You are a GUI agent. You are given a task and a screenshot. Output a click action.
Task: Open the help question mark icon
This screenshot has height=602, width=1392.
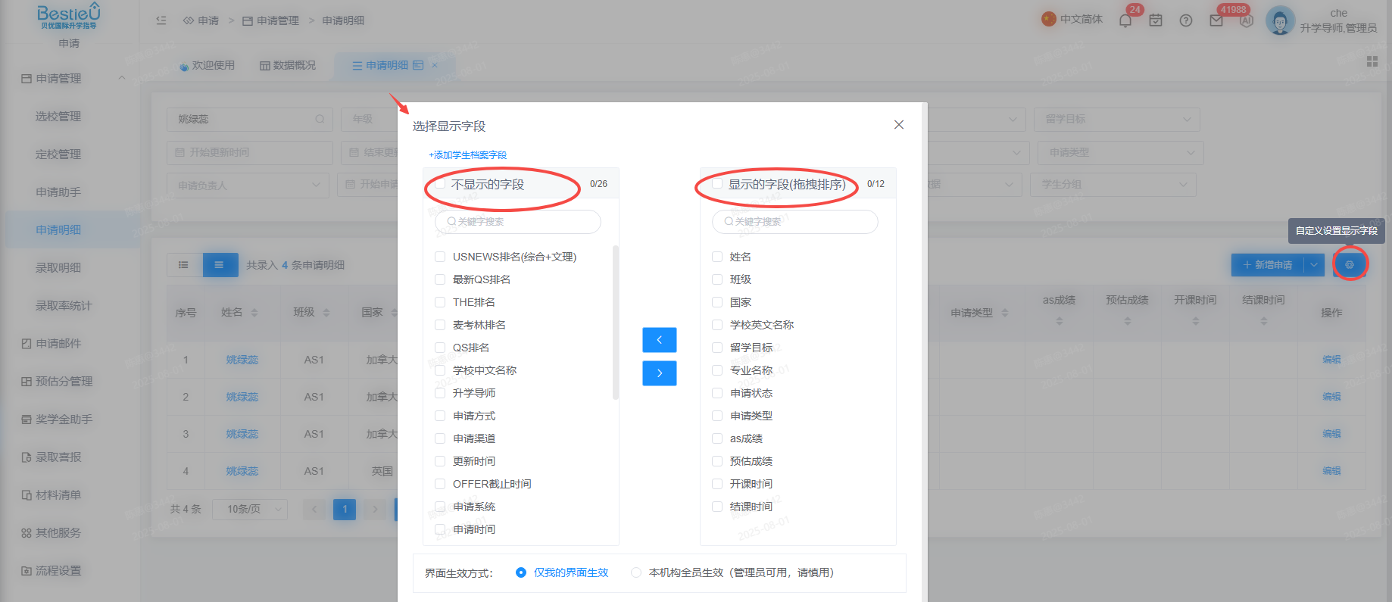click(x=1186, y=20)
